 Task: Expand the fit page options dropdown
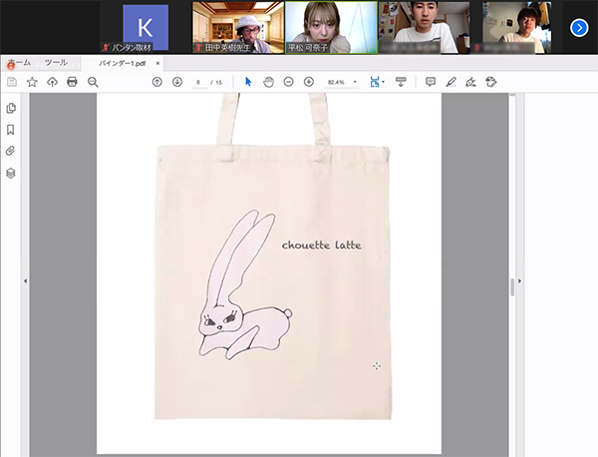coord(384,82)
